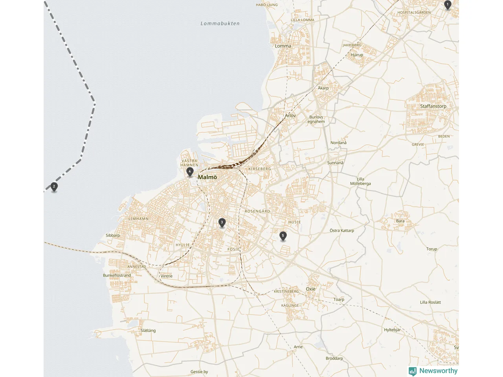The height and width of the screenshot is (377, 503).
Task: Open the Newsworthy text link
Action: point(438,371)
